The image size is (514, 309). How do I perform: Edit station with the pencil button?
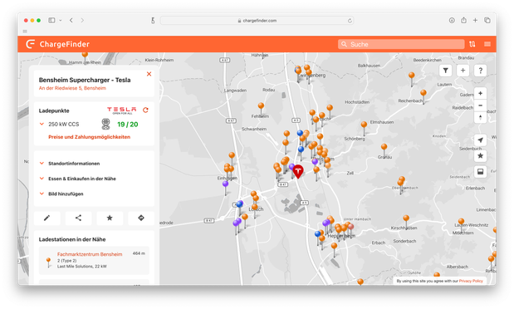click(47, 218)
